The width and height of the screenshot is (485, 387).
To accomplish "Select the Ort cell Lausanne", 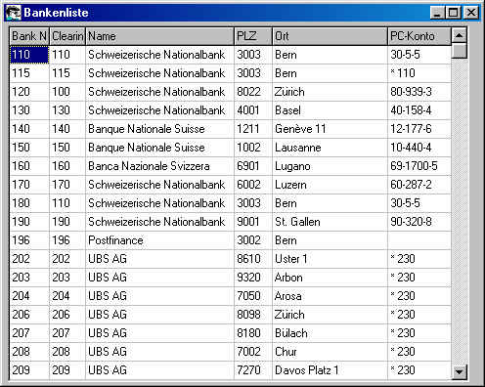I will pos(331,148).
